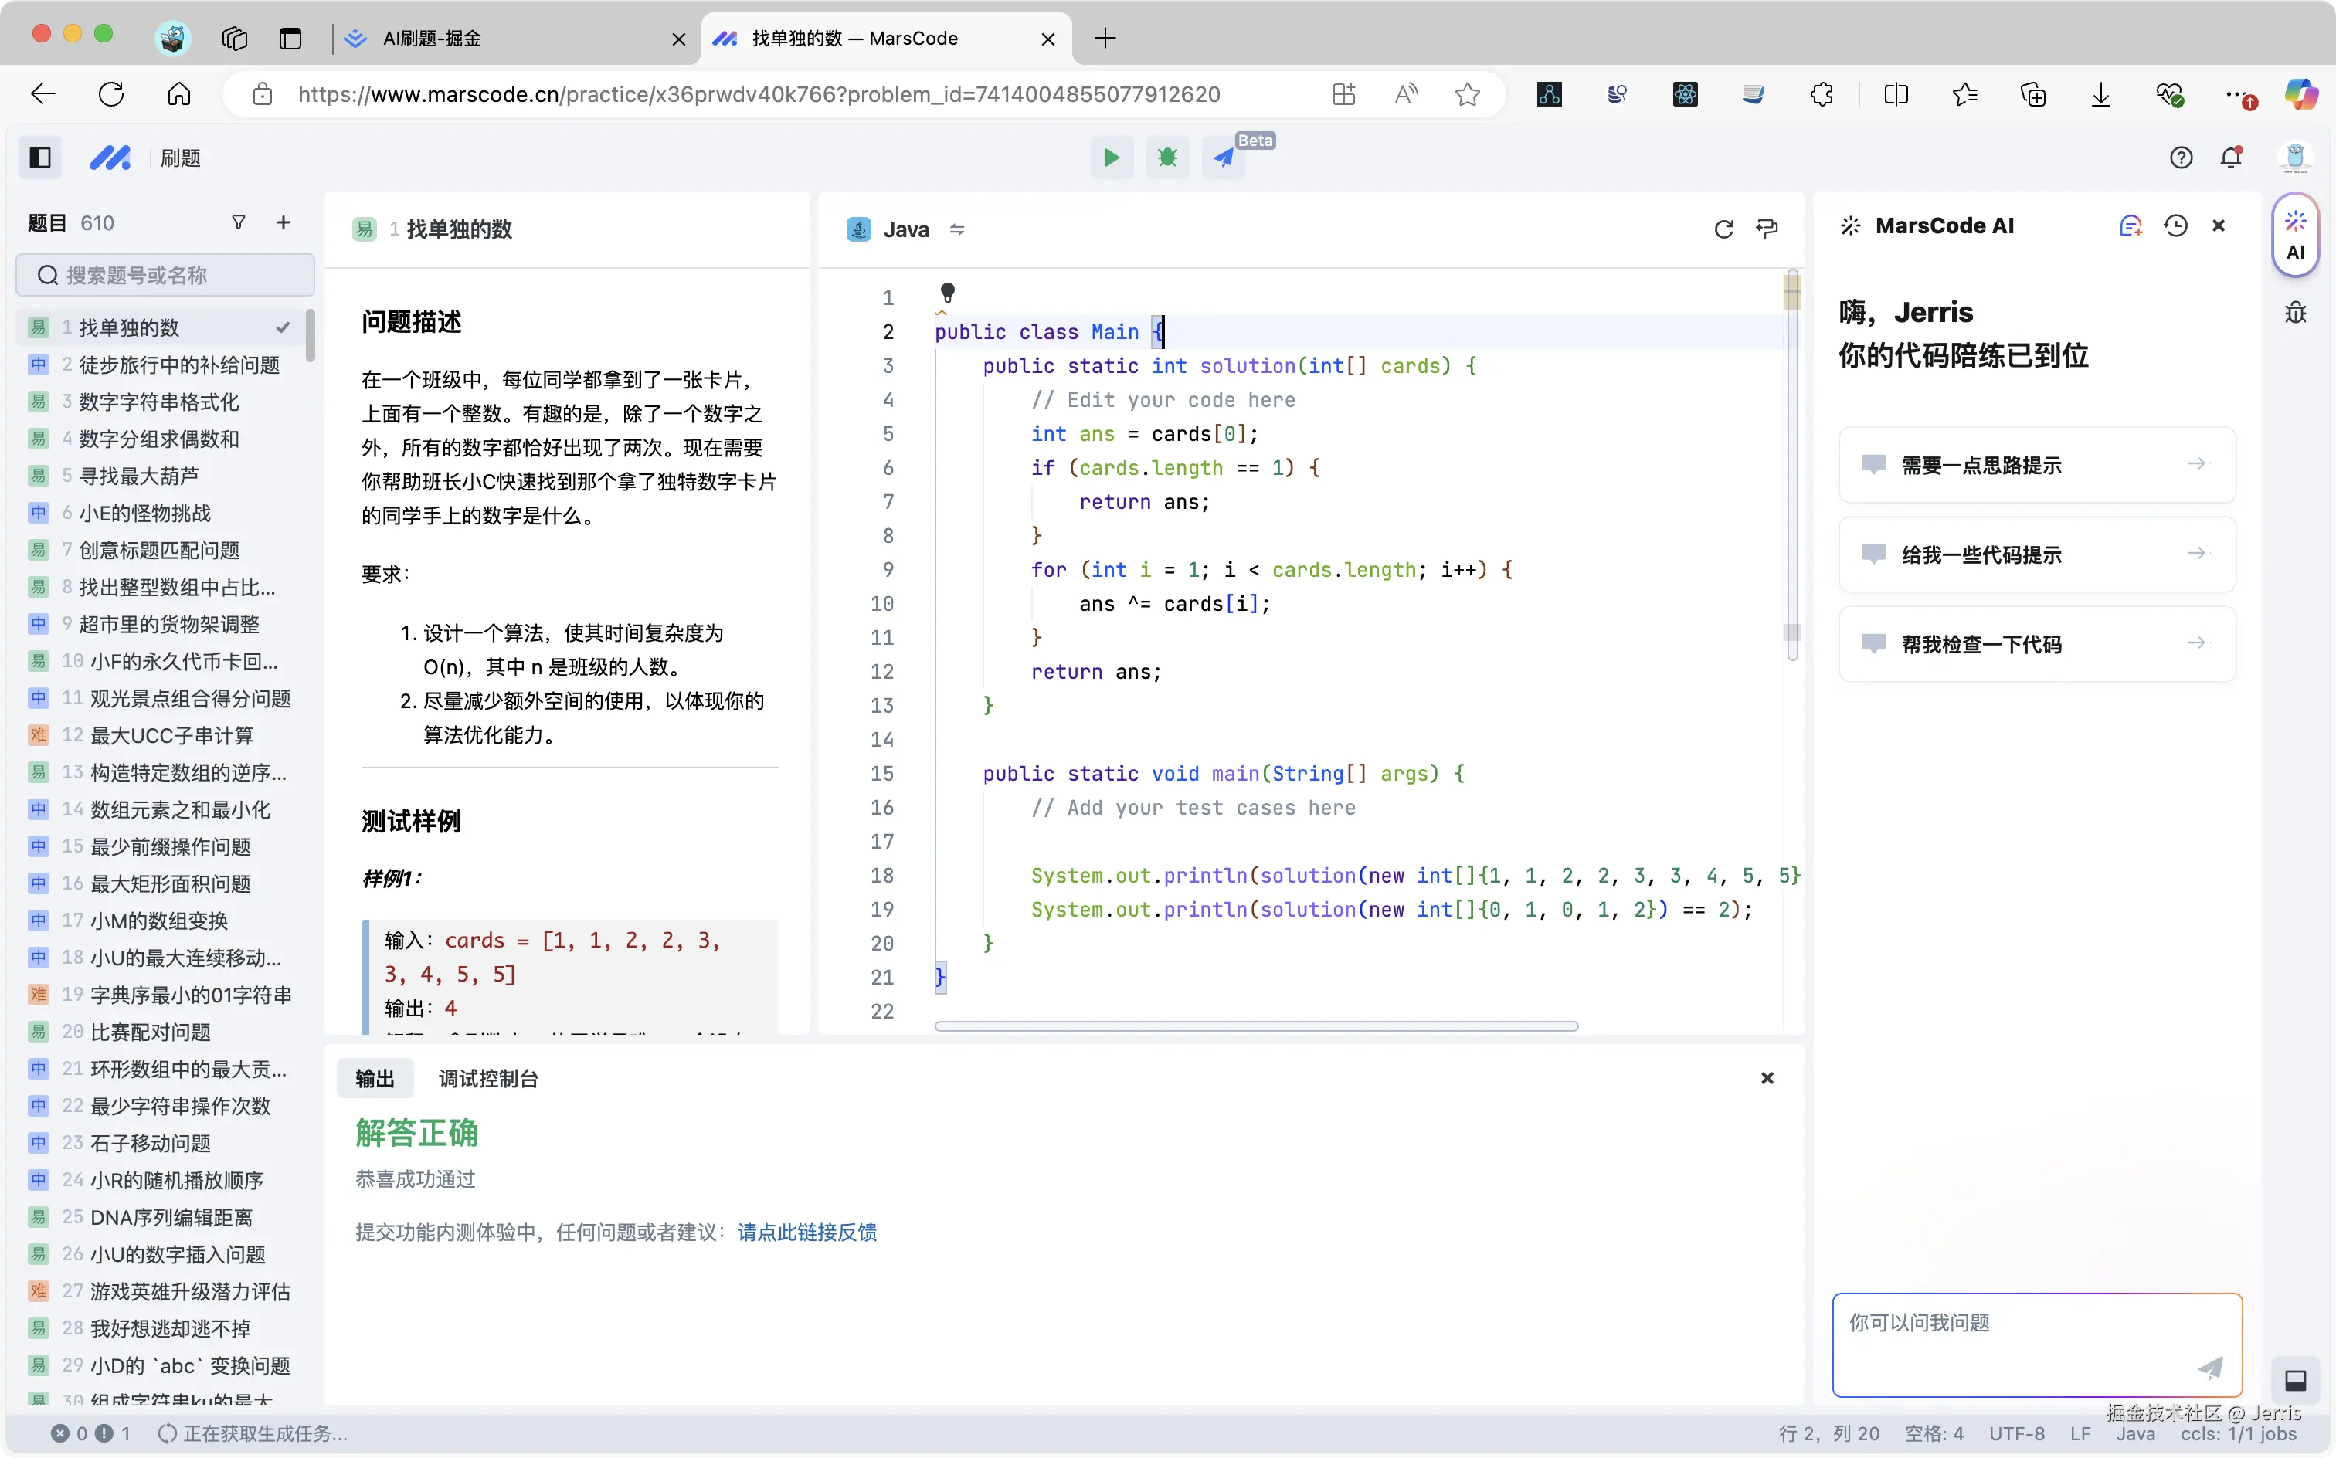This screenshot has width=2336, height=1458.
Task: Open the problem list filter
Action: (238, 222)
